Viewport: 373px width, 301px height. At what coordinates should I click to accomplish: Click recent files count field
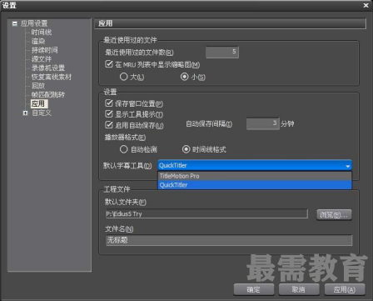(x=222, y=52)
